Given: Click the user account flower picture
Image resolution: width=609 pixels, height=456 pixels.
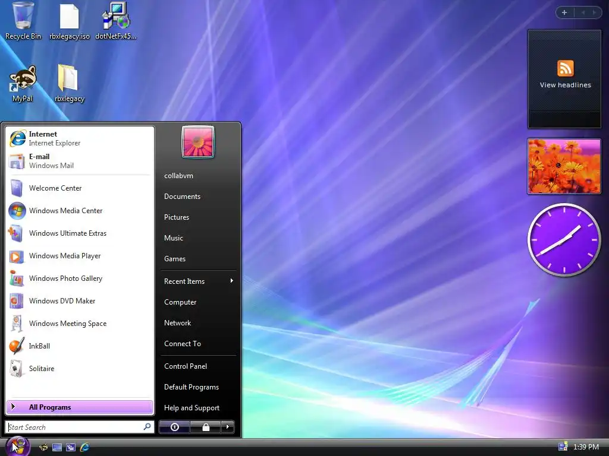Looking at the screenshot, I should 197,142.
